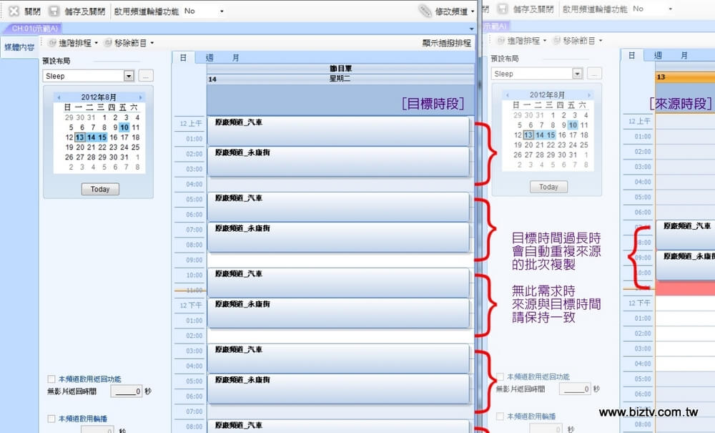The height and width of the screenshot is (433, 715).
Task: Select the 05:00 原廠頻道_汽車 schedule block
Action: (337, 206)
